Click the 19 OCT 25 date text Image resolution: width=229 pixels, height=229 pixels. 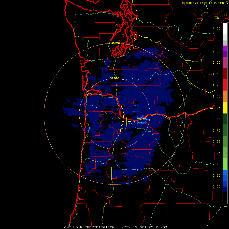[x=144, y=227]
